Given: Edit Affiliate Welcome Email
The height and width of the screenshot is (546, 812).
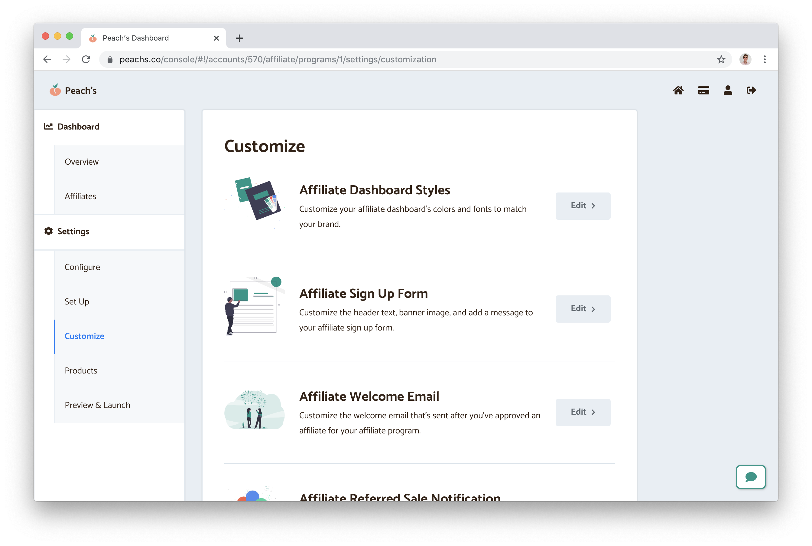Looking at the screenshot, I should [x=583, y=412].
